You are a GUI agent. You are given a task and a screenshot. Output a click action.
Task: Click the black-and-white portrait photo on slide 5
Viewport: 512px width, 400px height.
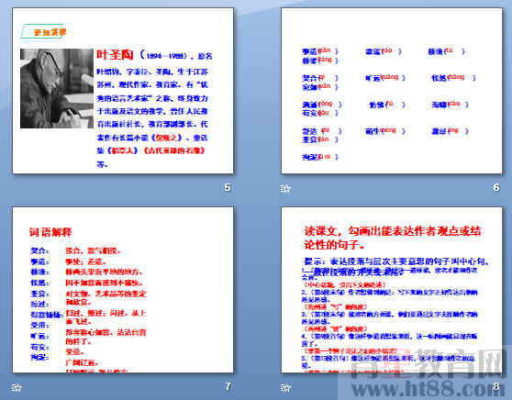tap(57, 88)
